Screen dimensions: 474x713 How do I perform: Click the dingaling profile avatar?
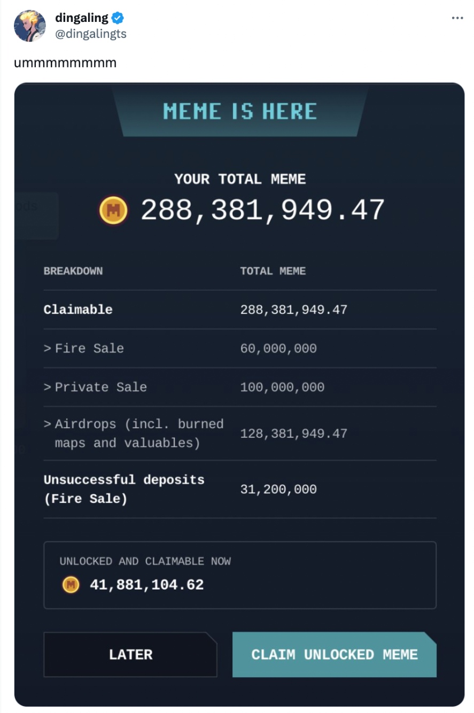[x=29, y=26]
